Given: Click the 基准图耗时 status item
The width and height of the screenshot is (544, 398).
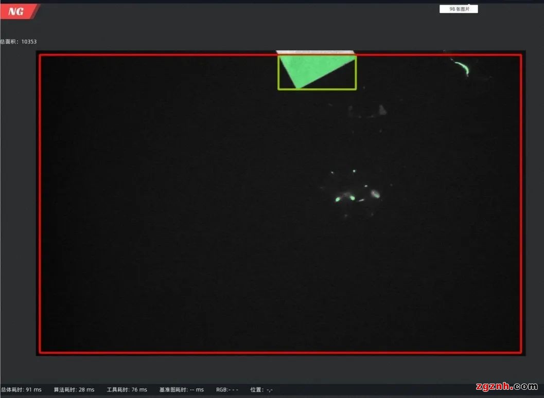Looking at the screenshot, I should coord(181,390).
